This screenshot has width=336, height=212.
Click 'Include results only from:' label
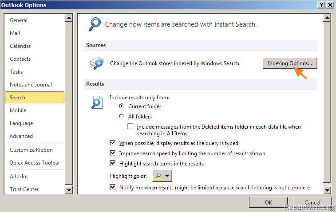point(139,98)
